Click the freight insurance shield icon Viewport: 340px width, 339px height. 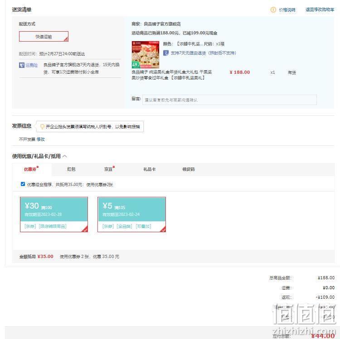click(22, 65)
